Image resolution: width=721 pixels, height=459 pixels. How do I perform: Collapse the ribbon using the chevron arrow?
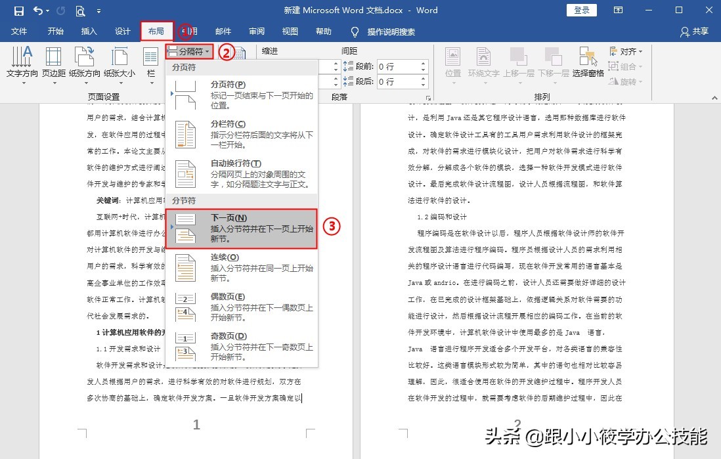pos(715,98)
